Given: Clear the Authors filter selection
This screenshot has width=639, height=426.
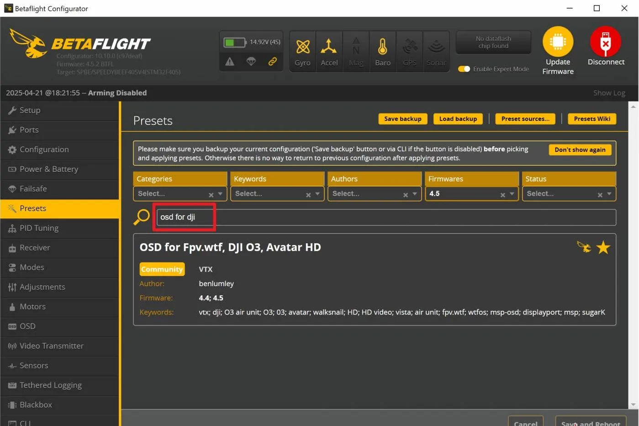Looking at the screenshot, I should coord(405,195).
